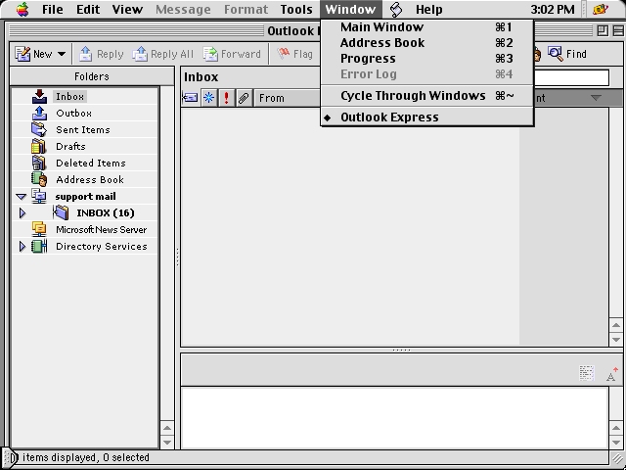This screenshot has width=626, height=470.
Task: Click the sort direction arrow in header
Action: (596, 98)
